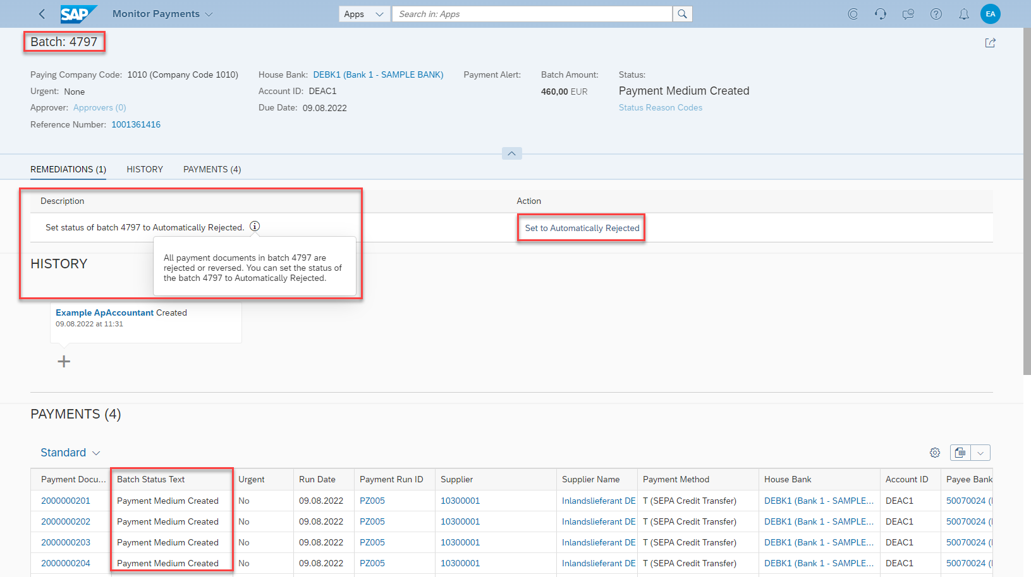This screenshot has height=577, width=1031.
Task: Click the page vertical scrollbar
Action: tap(1027, 202)
